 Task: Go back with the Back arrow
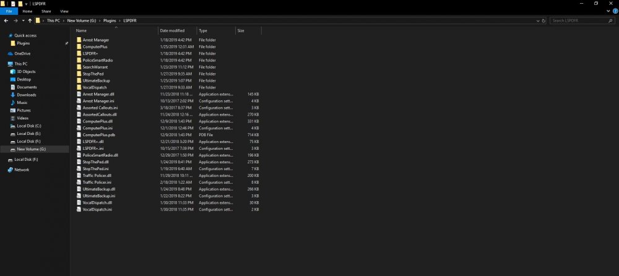coord(6,20)
